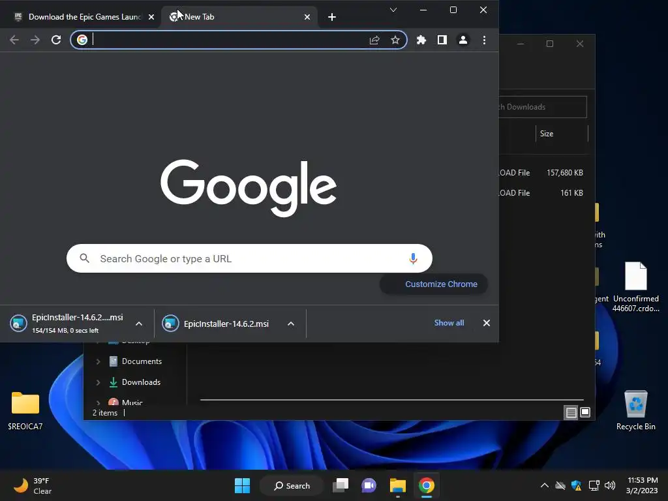Screen dimensions: 668x501
Task: Bookmark this tab with the star icon
Action: click(395, 40)
